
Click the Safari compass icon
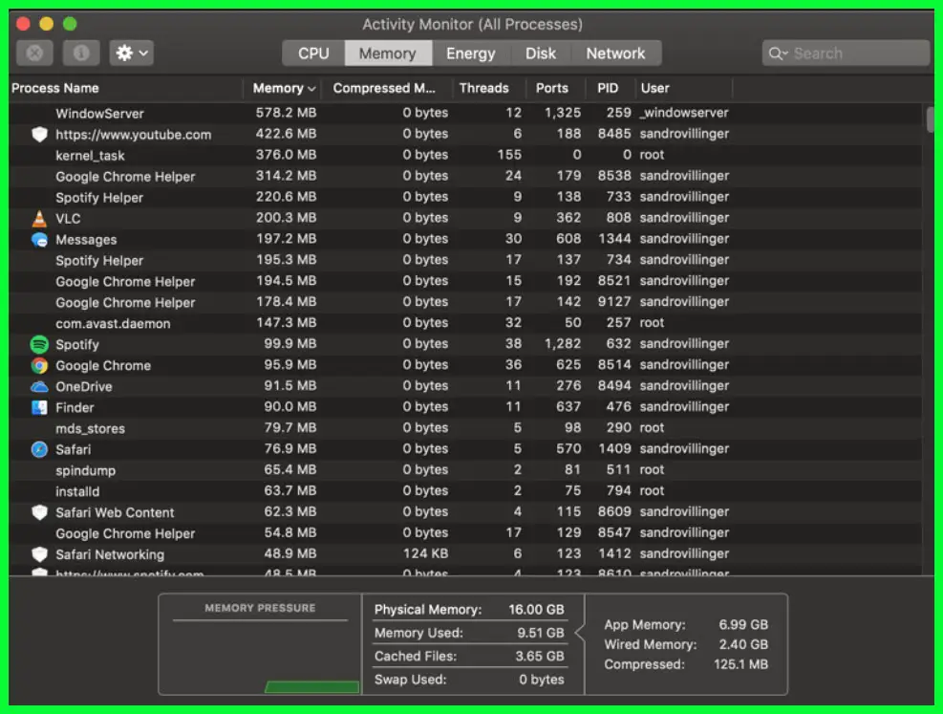point(39,449)
